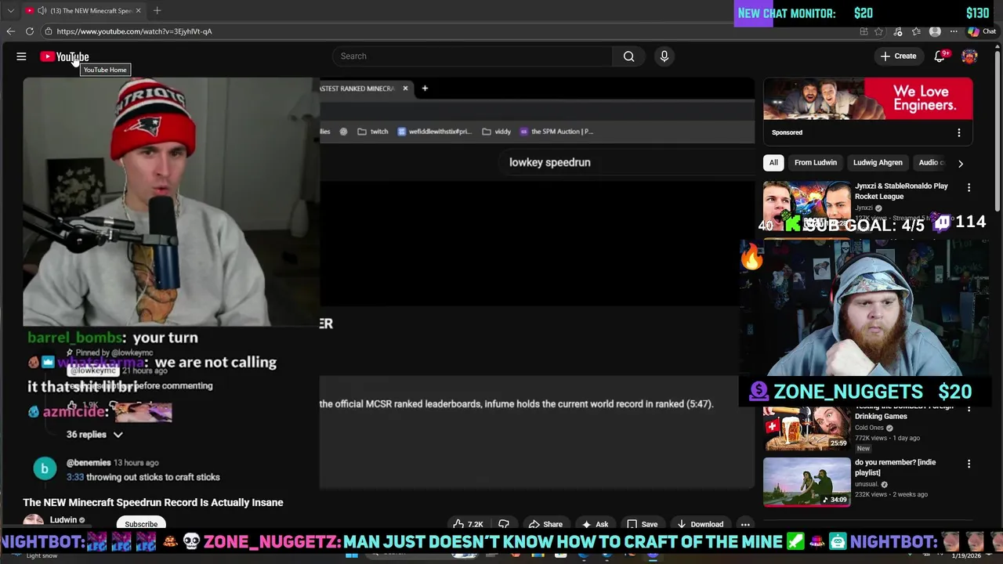Click the 'lowkey speedrun' search text in video
Image resolution: width=1003 pixels, height=564 pixels.
(x=549, y=162)
